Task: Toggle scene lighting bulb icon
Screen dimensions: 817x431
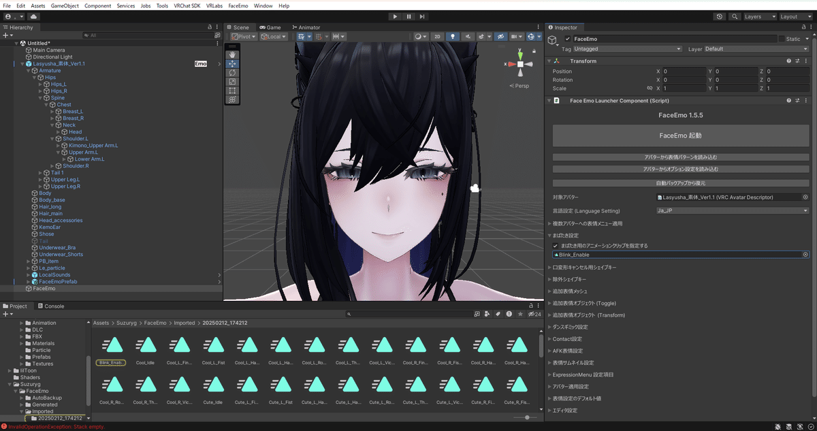Action: click(x=453, y=37)
